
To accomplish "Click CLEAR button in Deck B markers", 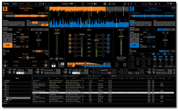I will (19, 25).
